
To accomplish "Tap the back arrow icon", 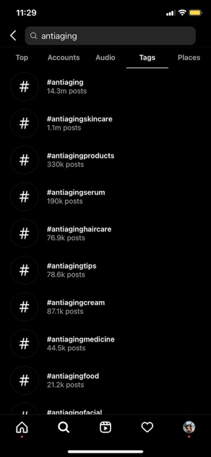I will [13, 36].
